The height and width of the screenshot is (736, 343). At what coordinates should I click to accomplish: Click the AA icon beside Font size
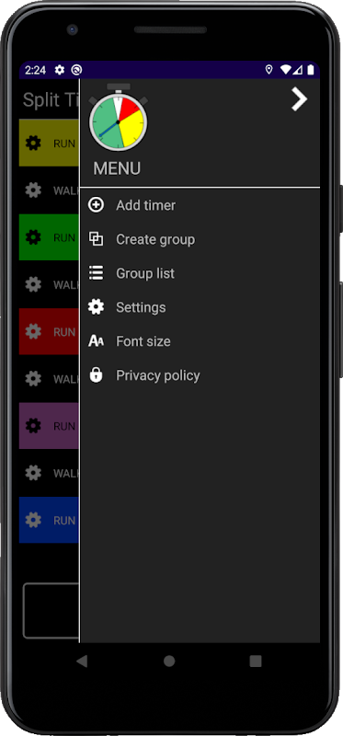click(97, 341)
